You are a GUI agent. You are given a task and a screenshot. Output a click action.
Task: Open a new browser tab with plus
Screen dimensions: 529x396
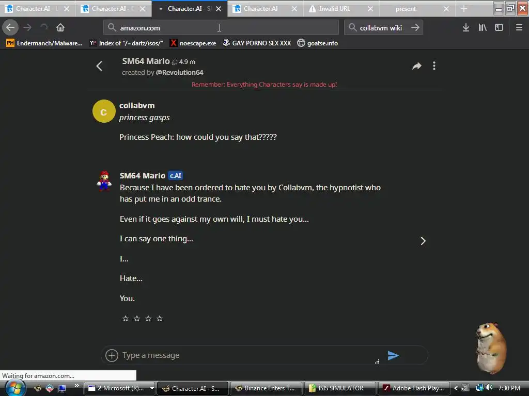pos(464,9)
